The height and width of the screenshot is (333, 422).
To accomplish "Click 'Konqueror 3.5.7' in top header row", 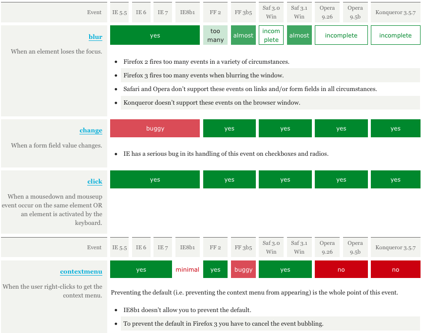I will click(x=395, y=12).
